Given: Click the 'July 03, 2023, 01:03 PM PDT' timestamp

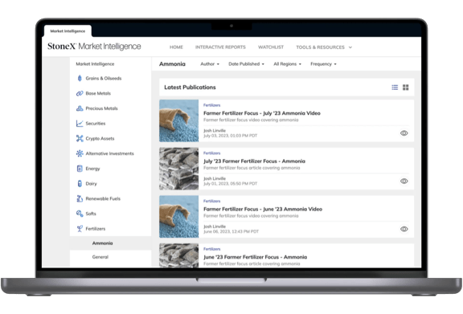Looking at the screenshot, I should click(x=231, y=136).
